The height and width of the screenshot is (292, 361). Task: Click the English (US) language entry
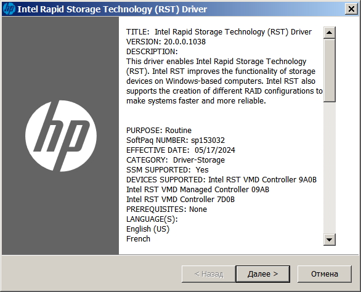click(x=148, y=229)
